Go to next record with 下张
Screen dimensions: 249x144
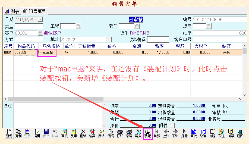pyautogui.click(x=175, y=133)
